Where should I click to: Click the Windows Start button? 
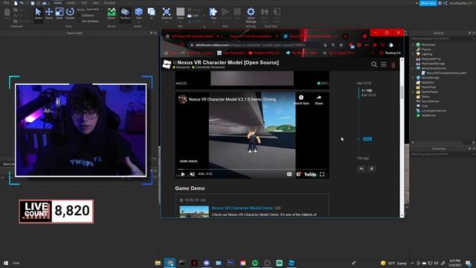click(6, 263)
